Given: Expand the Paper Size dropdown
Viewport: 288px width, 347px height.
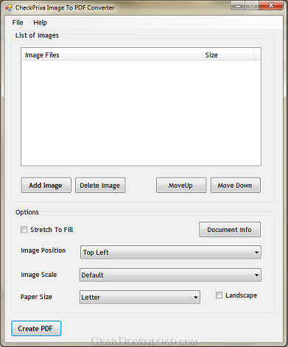Looking at the screenshot, I should [140, 297].
